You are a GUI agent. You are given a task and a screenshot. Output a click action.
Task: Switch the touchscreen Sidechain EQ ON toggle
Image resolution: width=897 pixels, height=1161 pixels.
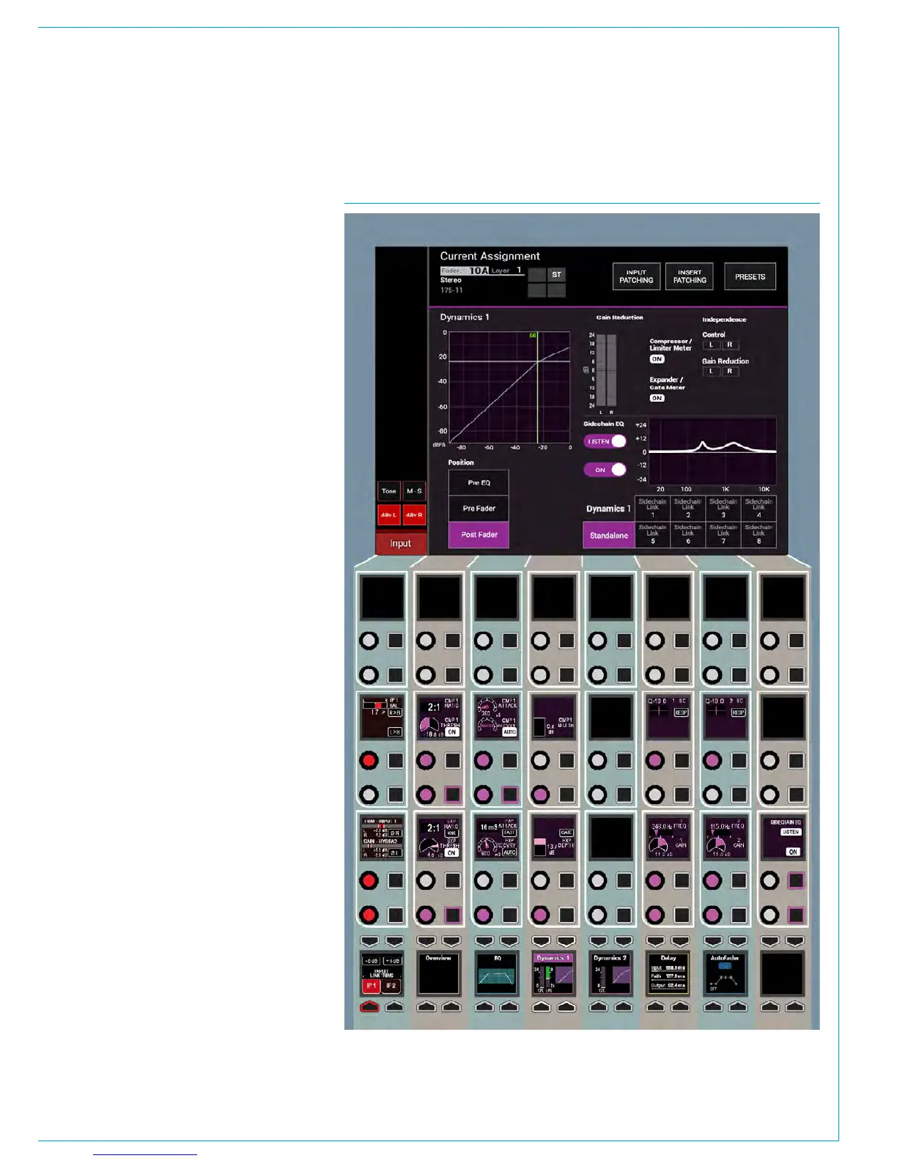coord(605,470)
